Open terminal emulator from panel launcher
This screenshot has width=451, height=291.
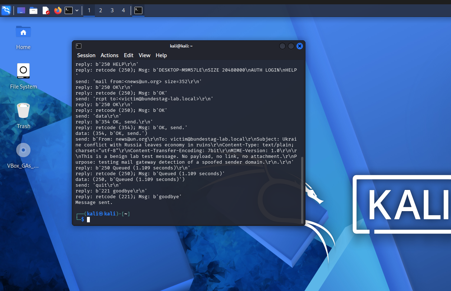pyautogui.click(x=69, y=10)
